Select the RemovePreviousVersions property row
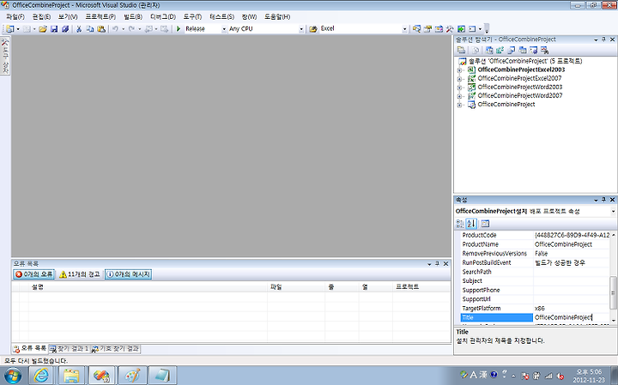Screen dimensions: 618x385 [536, 254]
